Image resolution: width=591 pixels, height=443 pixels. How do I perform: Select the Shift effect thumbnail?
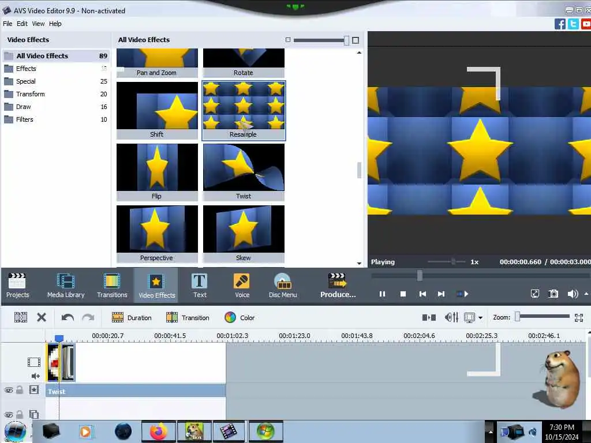157,110
